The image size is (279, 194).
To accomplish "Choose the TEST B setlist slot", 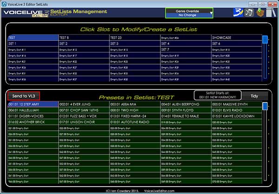I will [83, 37].
